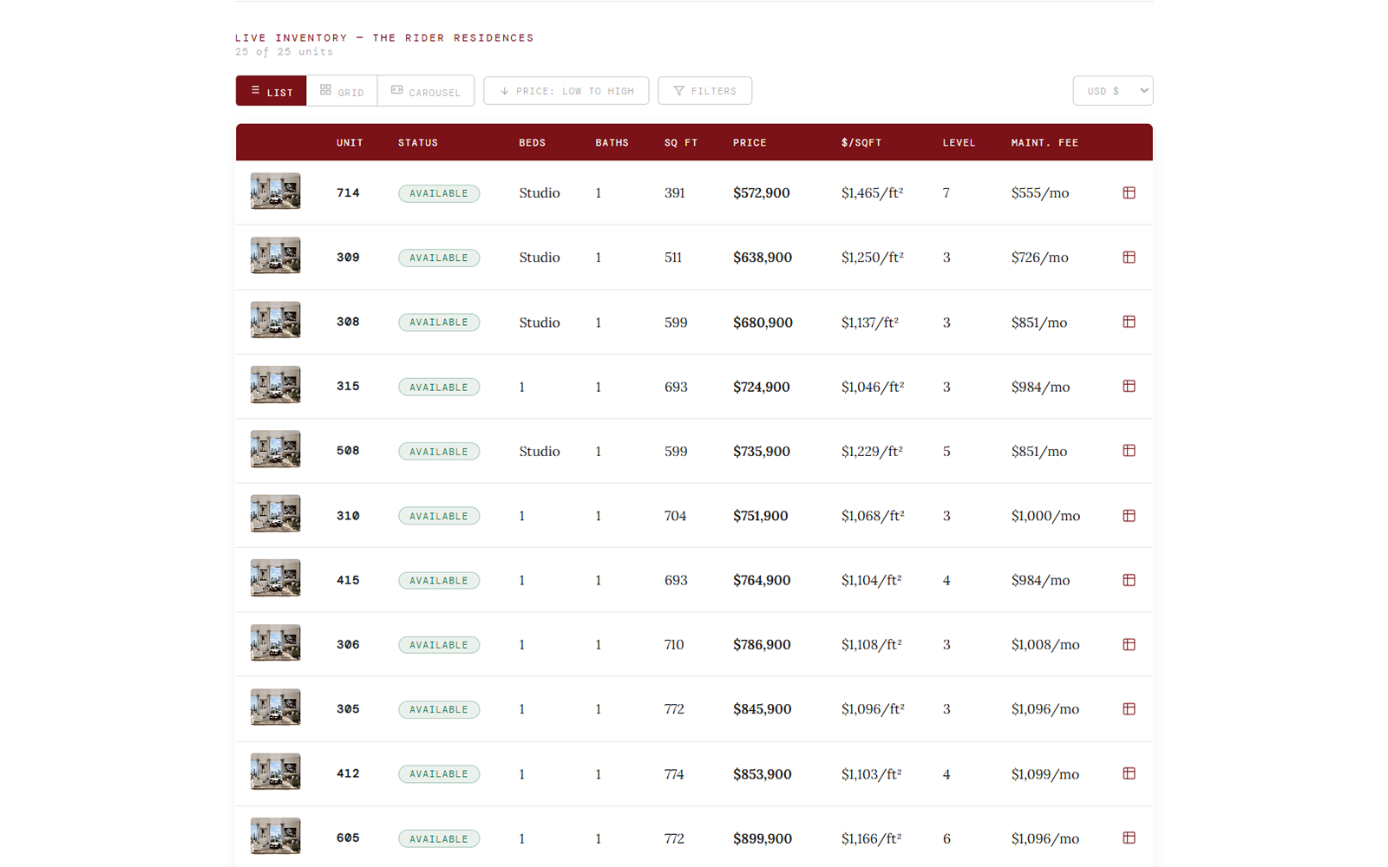This screenshot has width=1388, height=867.
Task: Select unit number 508
Action: (348, 451)
